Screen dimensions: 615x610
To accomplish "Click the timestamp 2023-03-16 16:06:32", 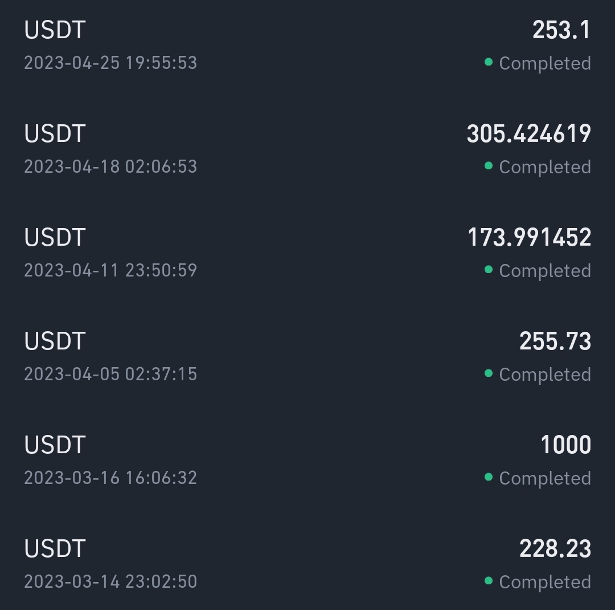I will tap(110, 478).
